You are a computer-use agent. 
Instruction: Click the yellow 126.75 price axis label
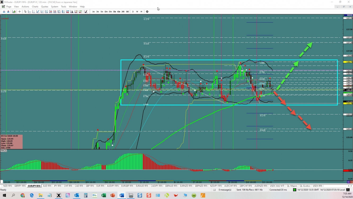click(x=348, y=62)
